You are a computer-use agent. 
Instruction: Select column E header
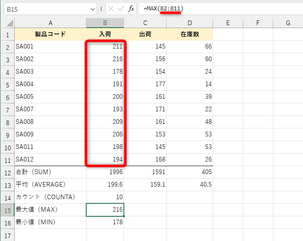(x=228, y=23)
